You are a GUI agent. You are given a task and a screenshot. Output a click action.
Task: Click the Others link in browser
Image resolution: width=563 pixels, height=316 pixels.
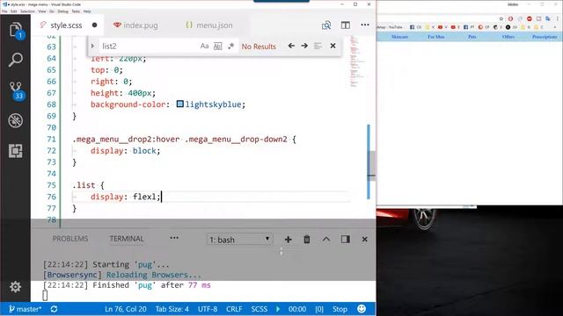508,37
